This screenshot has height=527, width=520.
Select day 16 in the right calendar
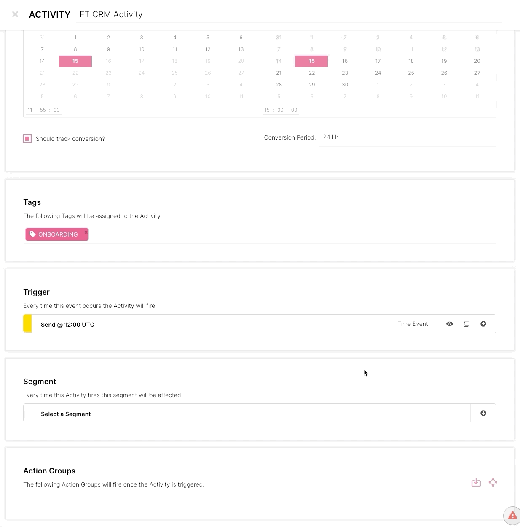345,61
